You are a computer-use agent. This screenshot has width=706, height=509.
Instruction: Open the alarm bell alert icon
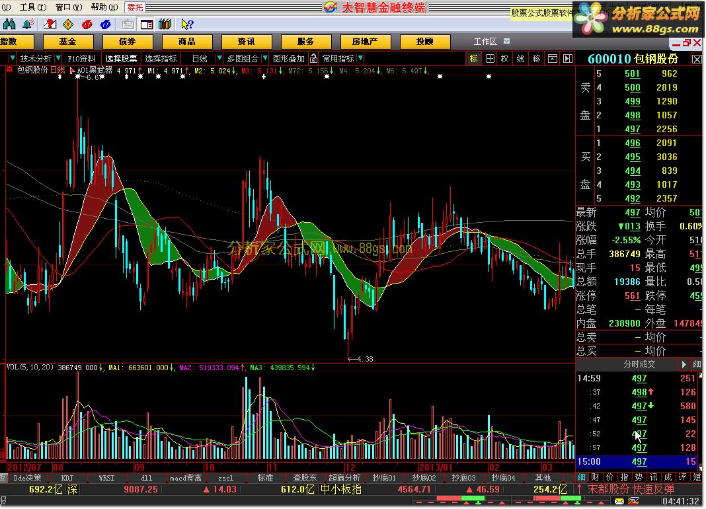pos(28,24)
